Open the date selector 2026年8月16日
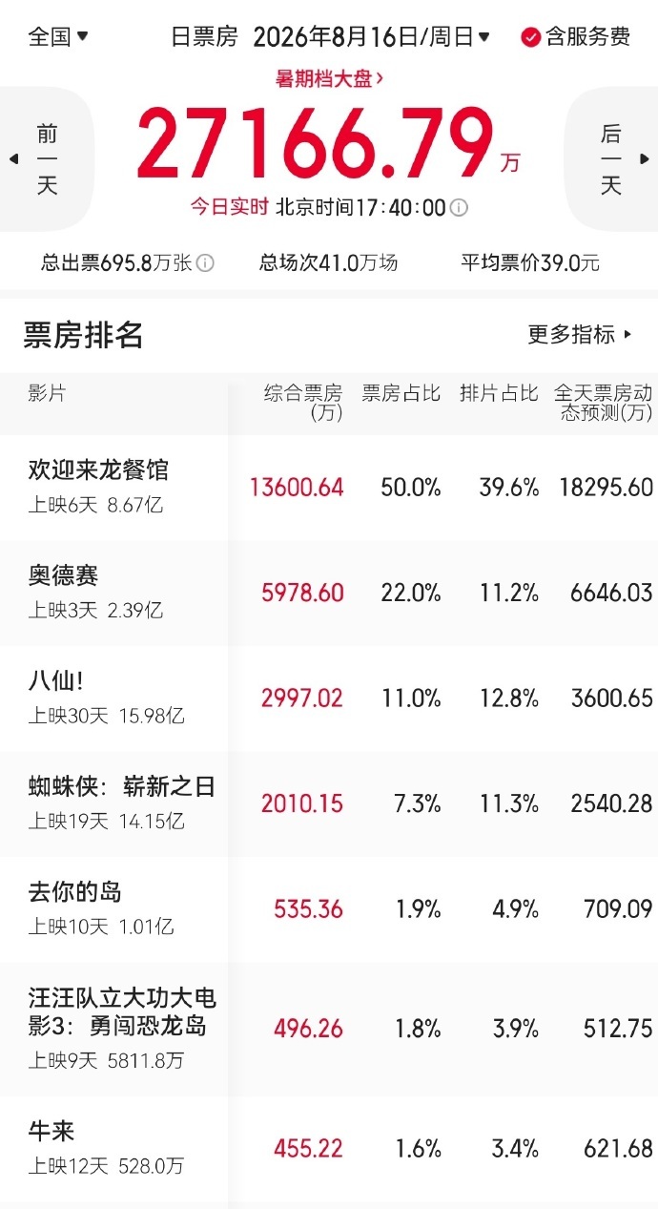 click(372, 37)
